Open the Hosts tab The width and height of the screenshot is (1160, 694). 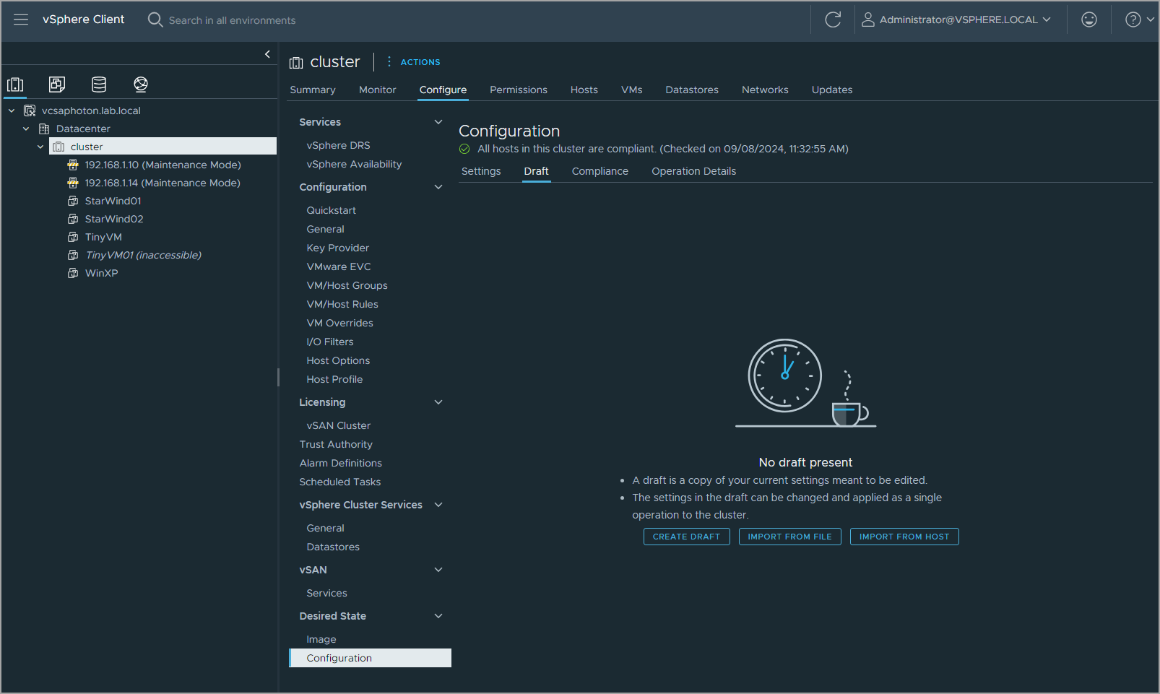point(584,90)
